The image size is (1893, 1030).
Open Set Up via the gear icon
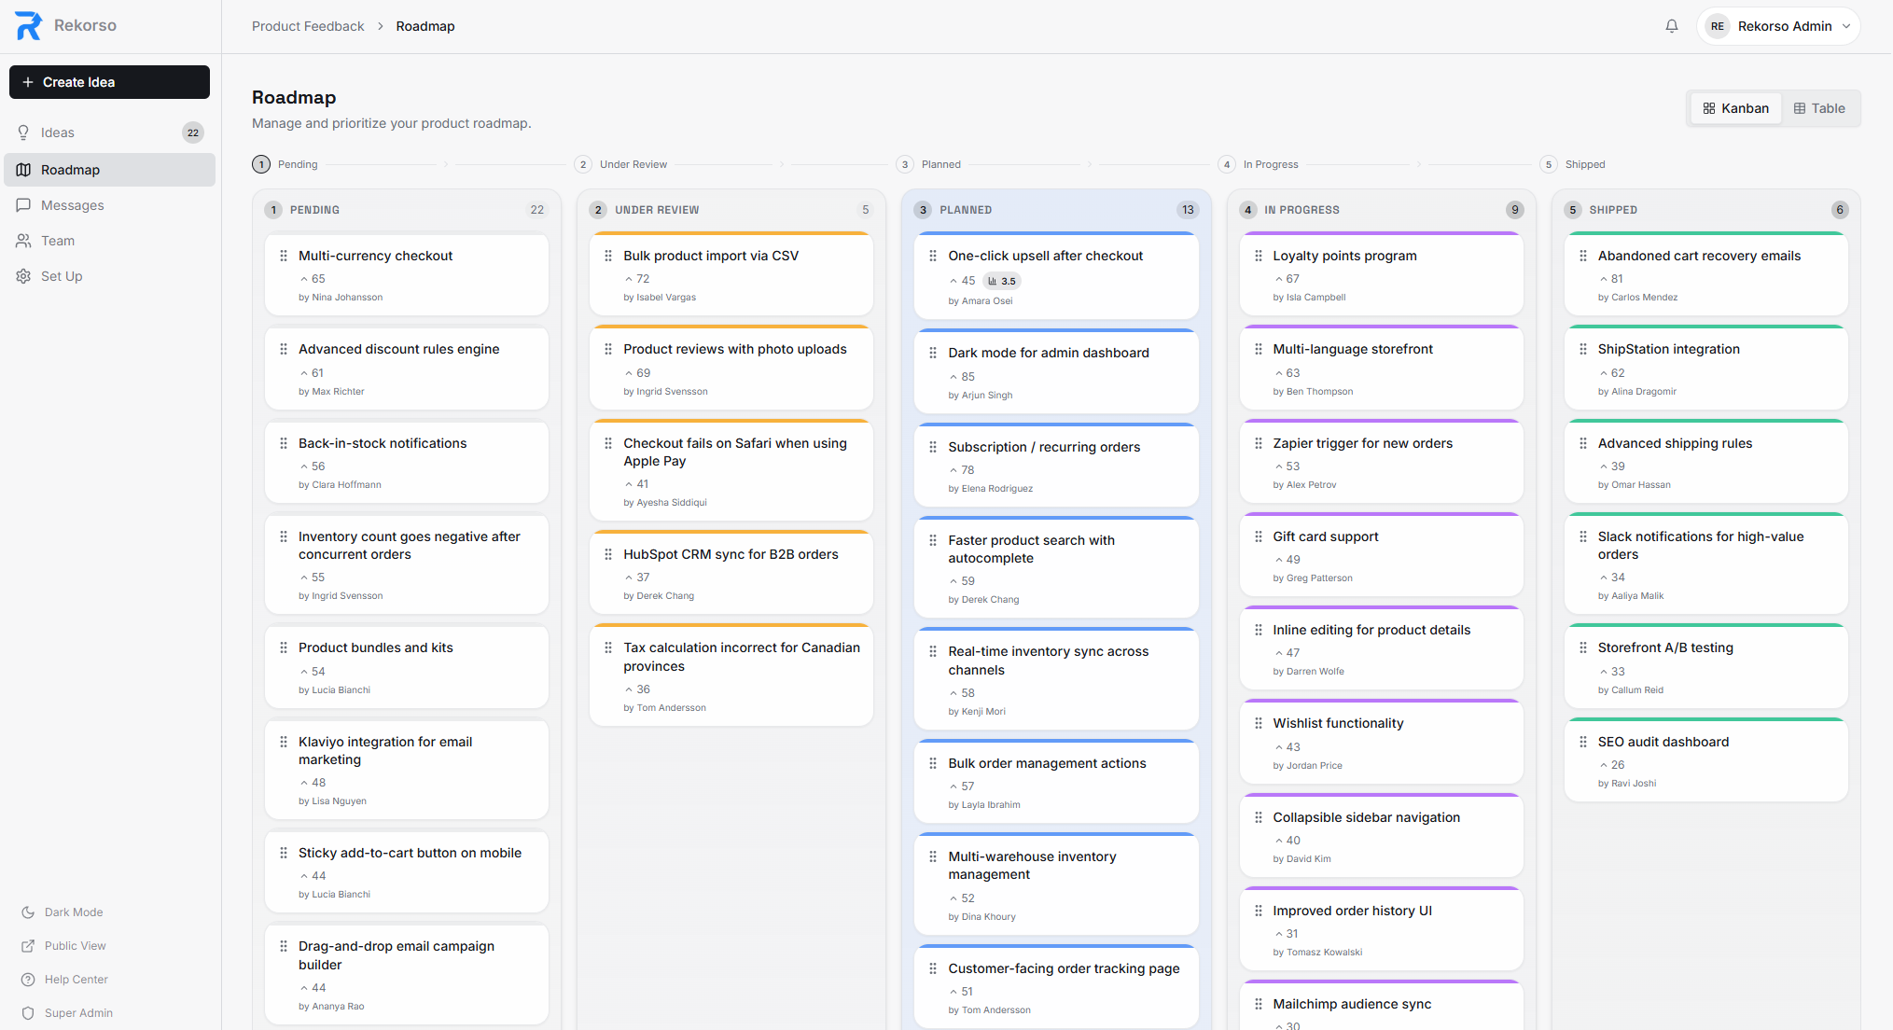[x=23, y=276]
